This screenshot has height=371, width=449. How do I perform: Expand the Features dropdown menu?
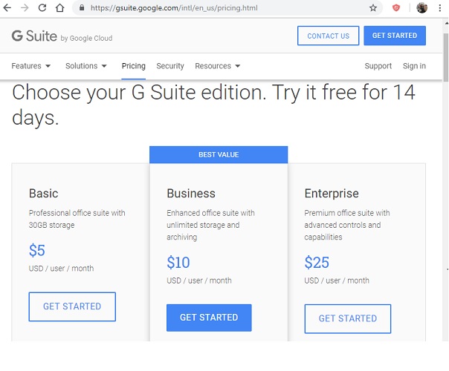[31, 66]
